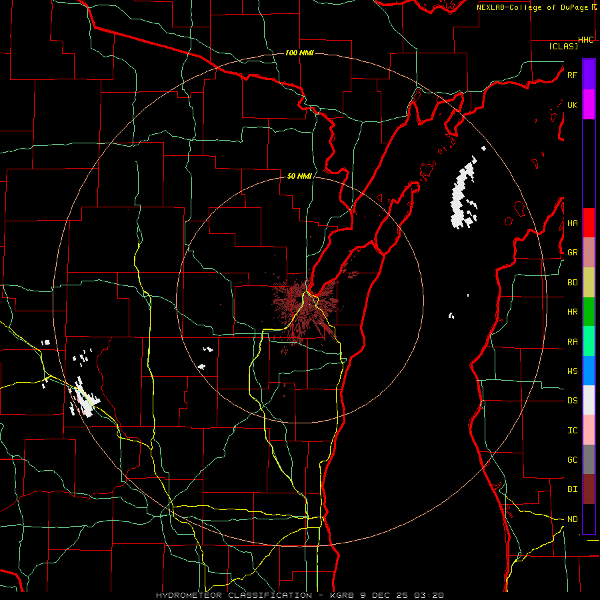
Task: Click the GR legend label
Action: pos(572,253)
